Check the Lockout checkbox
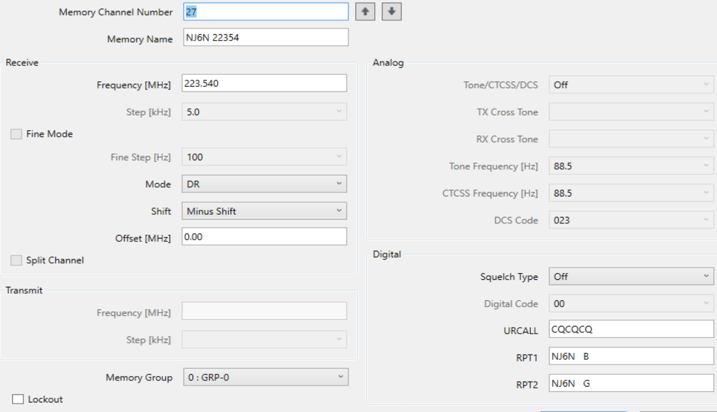Image resolution: width=717 pixels, height=412 pixels. tap(18, 399)
